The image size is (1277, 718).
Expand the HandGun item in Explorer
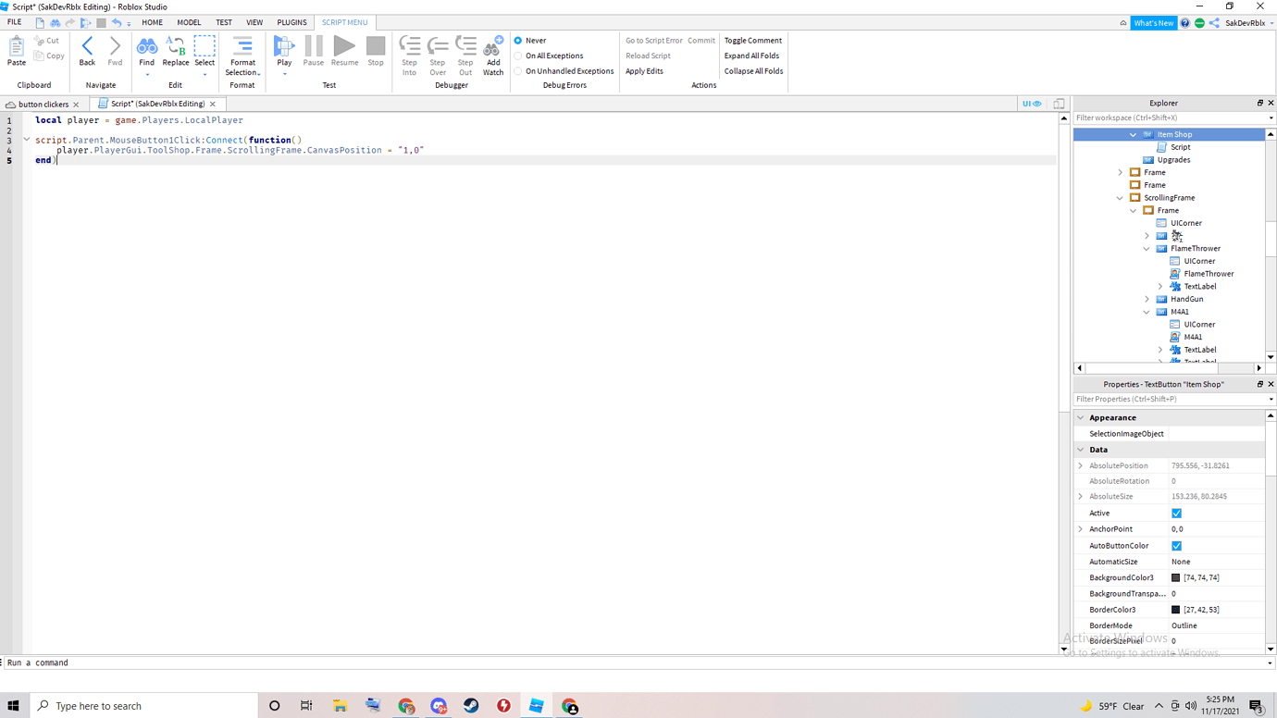[1147, 299]
